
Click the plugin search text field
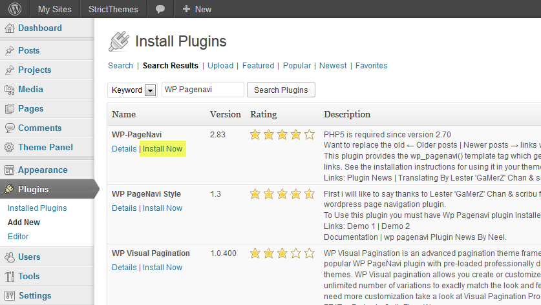click(x=202, y=90)
